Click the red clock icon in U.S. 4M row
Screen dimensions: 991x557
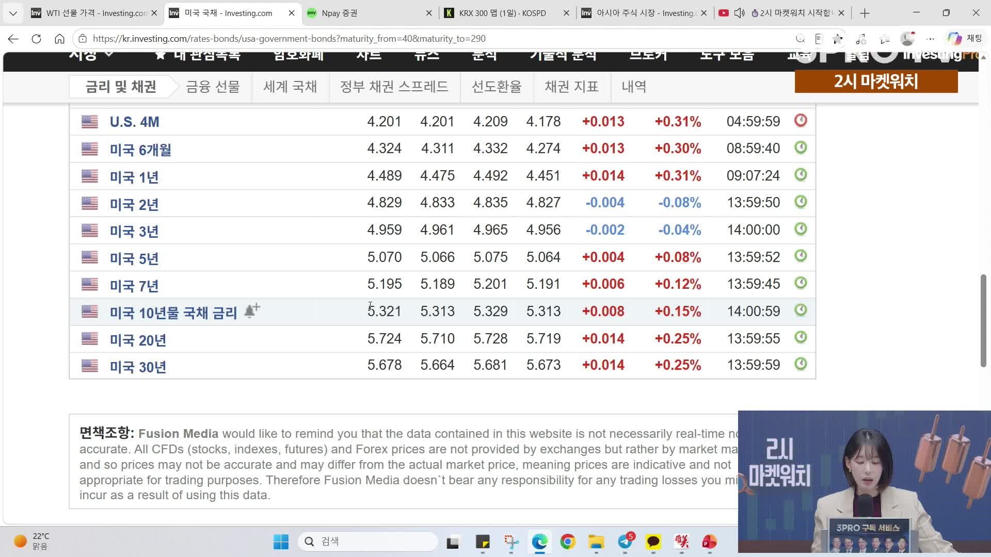coord(801,121)
